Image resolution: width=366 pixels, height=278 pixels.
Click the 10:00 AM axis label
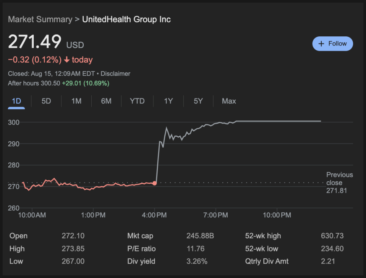(32, 215)
